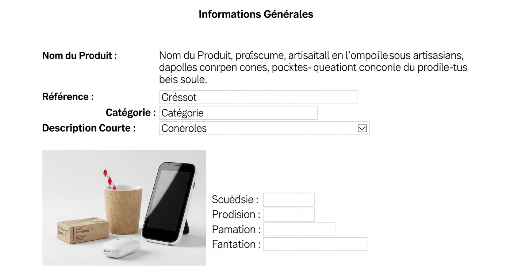Click the Description Courte label
Viewport: 514px width, 280px height.
click(89, 128)
